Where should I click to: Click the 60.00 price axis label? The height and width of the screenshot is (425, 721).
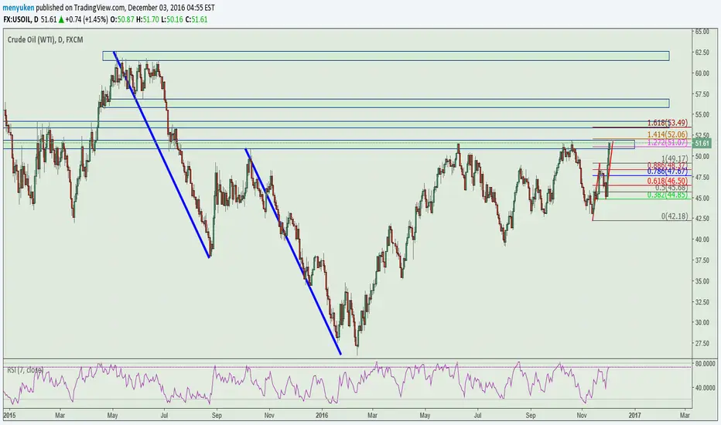pos(702,73)
